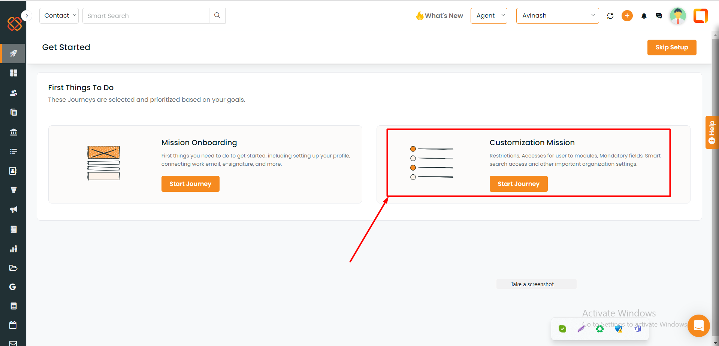
Task: Click the orange square app icon top right
Action: (x=701, y=16)
